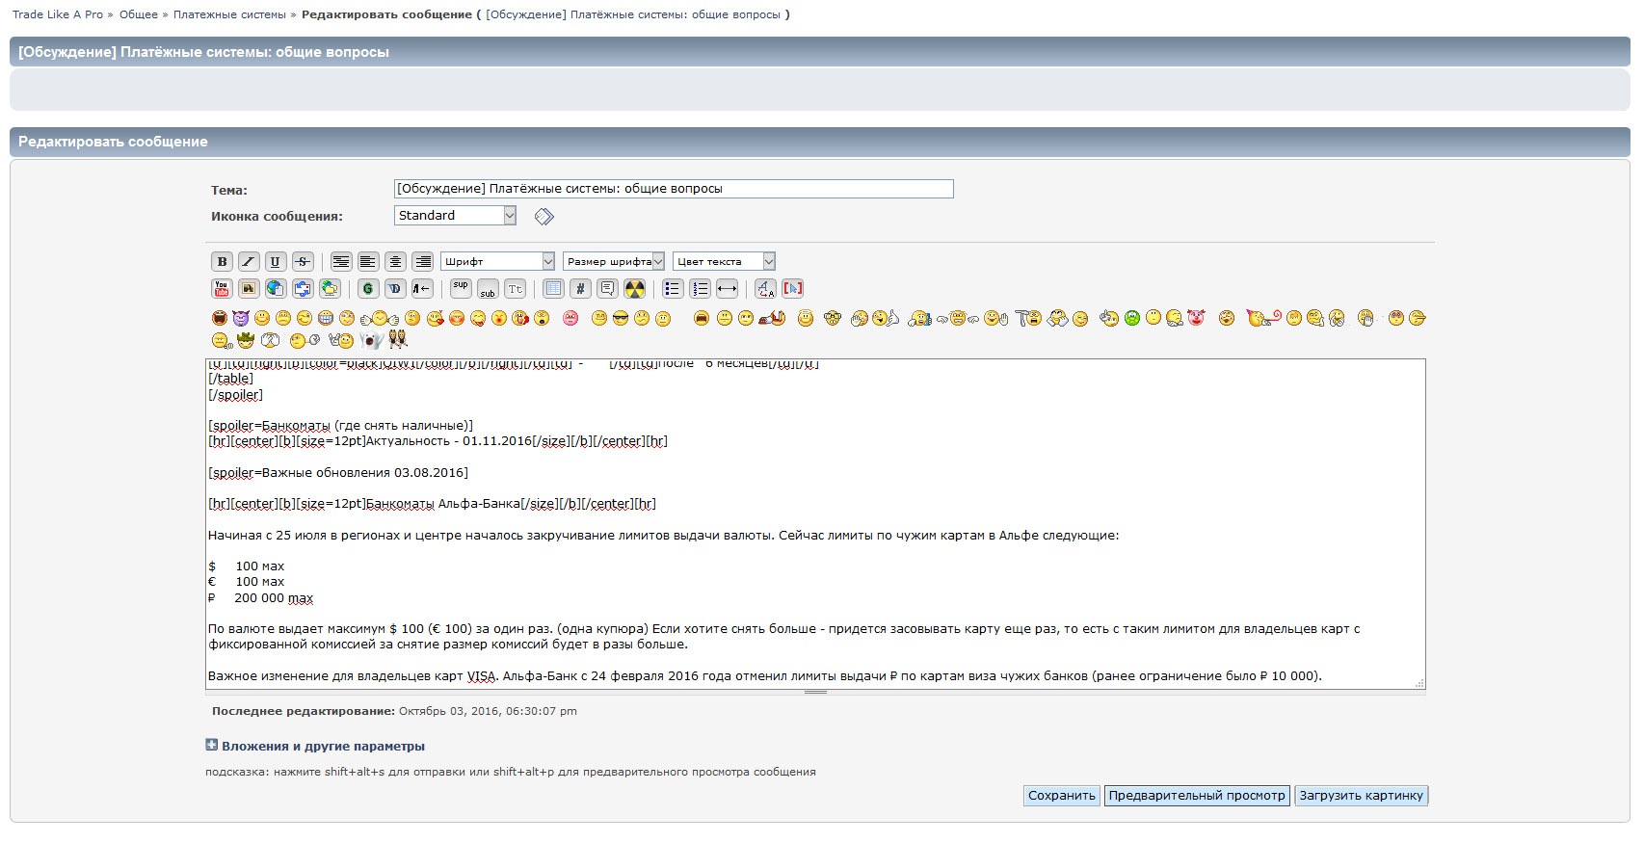Insert code tag (# icon)

click(580, 288)
